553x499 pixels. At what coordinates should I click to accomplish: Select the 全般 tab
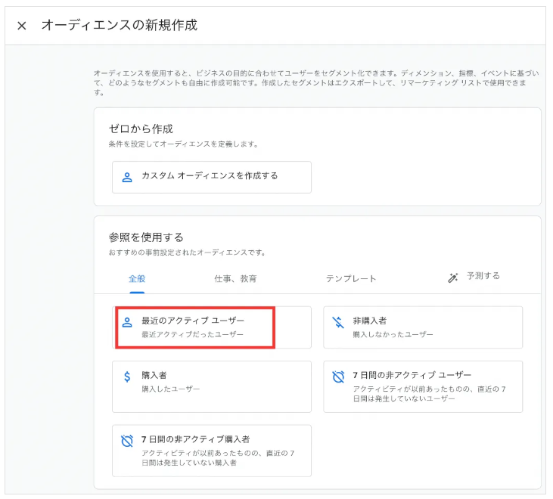(x=137, y=278)
